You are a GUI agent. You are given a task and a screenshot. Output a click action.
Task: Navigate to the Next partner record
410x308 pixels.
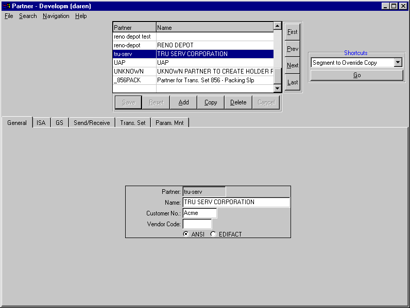(x=292, y=65)
